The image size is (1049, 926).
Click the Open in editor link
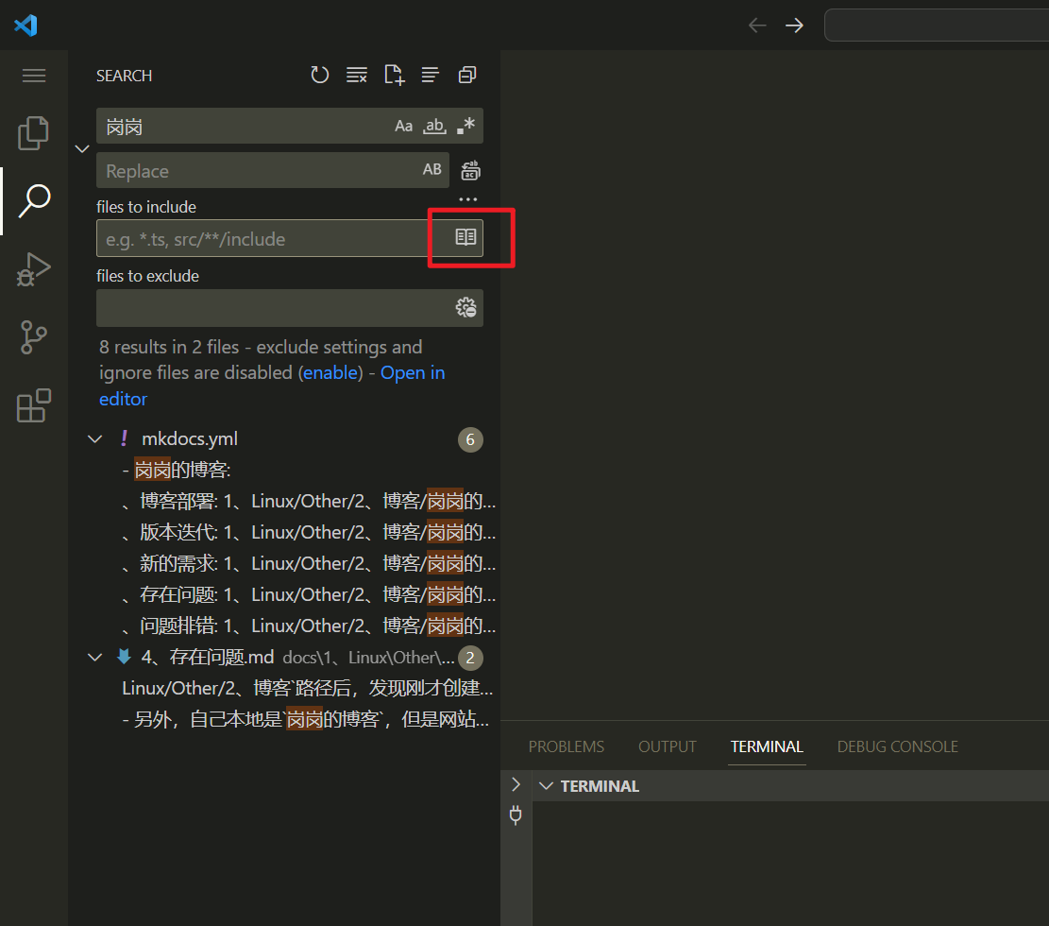(x=272, y=386)
